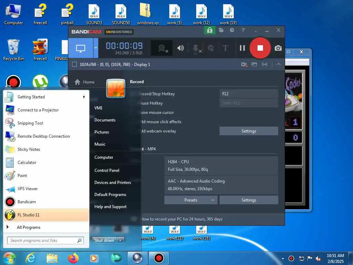
Task: Open Documents from Start menu
Action: [x=105, y=120]
